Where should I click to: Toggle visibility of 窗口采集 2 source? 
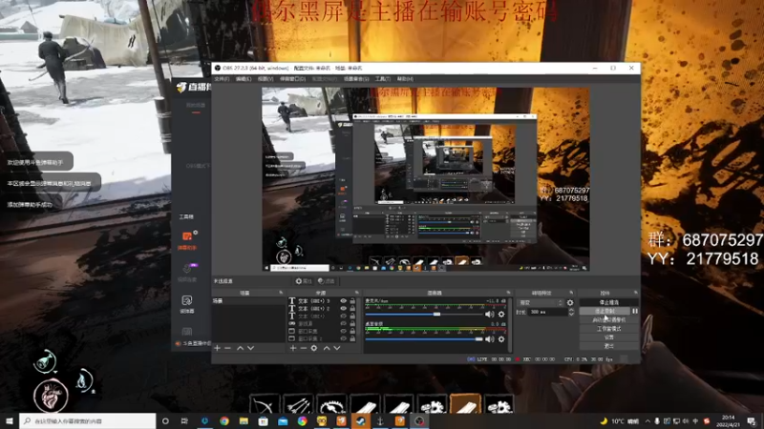point(343,338)
